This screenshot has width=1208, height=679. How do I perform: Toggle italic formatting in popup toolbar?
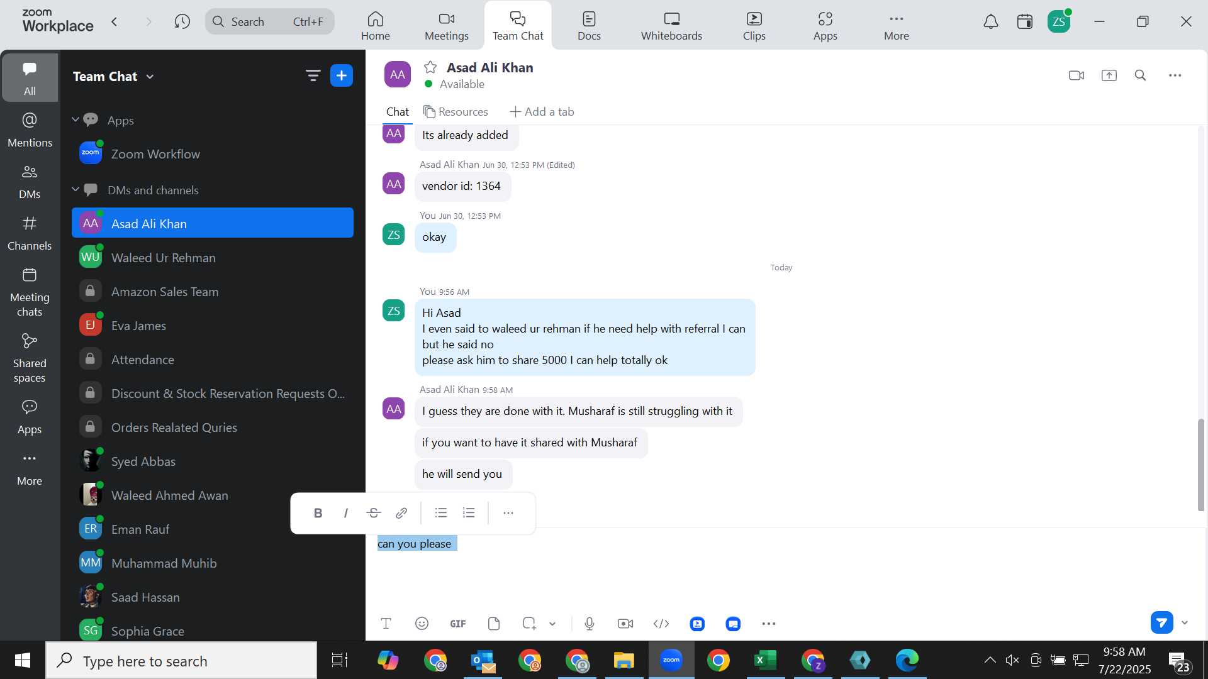point(345,513)
